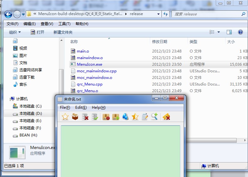Click inside the green text editing area

(120, 151)
